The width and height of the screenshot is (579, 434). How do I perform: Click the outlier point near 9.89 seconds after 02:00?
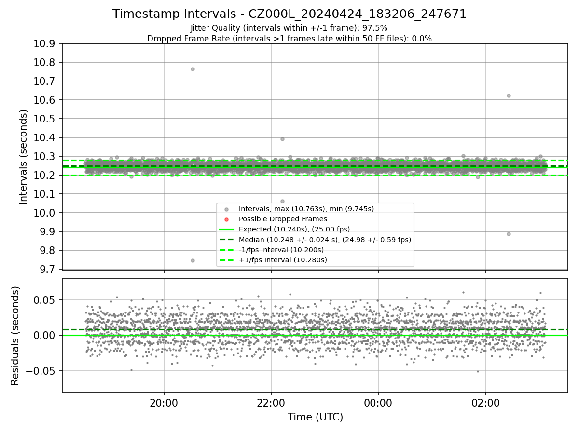click(509, 234)
